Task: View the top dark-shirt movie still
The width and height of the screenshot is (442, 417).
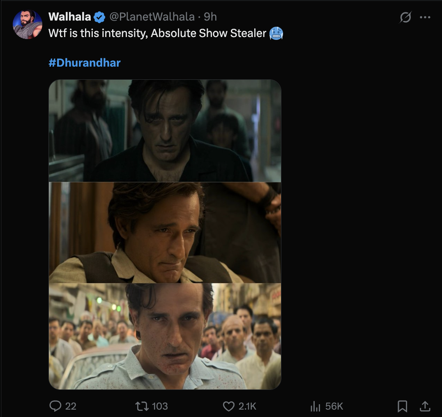Action: click(165, 131)
